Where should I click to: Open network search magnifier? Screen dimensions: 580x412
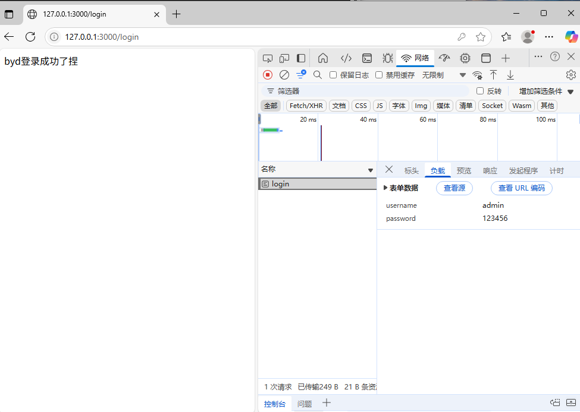coord(318,75)
